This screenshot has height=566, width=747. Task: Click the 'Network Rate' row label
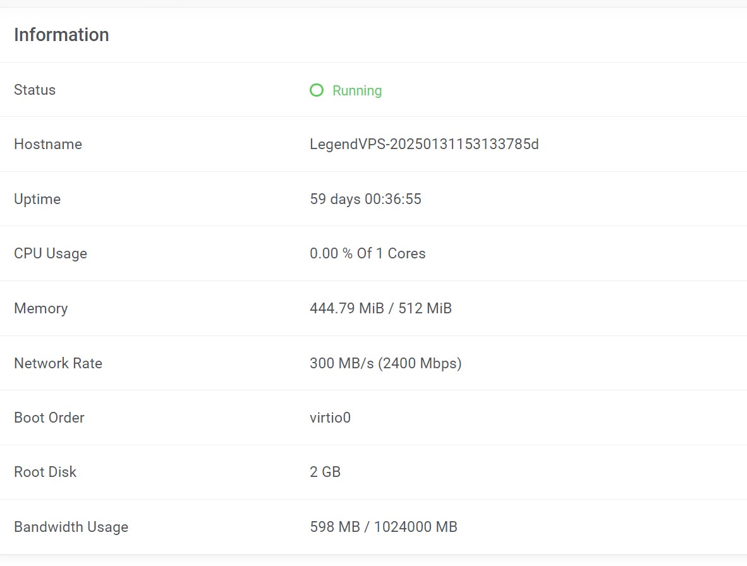click(x=58, y=363)
